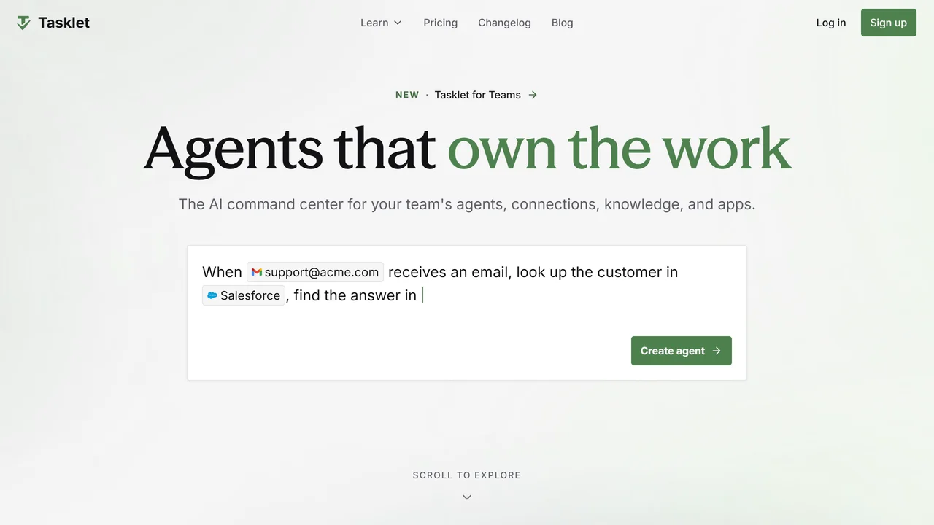The image size is (934, 525).
Task: Click the AI command center subtitle text
Action: tap(467, 204)
